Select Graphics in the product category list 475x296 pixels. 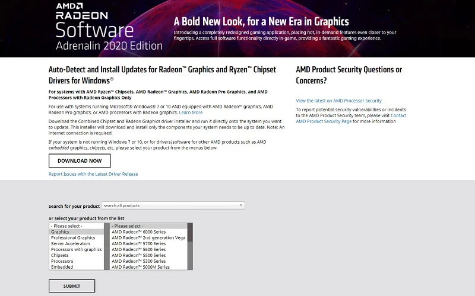coord(60,232)
